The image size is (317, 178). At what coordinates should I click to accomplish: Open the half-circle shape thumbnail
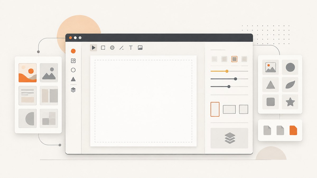(x=28, y=118)
